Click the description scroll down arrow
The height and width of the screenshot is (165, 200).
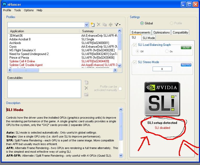(121, 155)
